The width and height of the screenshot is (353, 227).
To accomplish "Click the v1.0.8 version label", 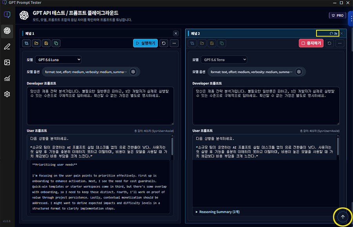I will click(7, 221).
